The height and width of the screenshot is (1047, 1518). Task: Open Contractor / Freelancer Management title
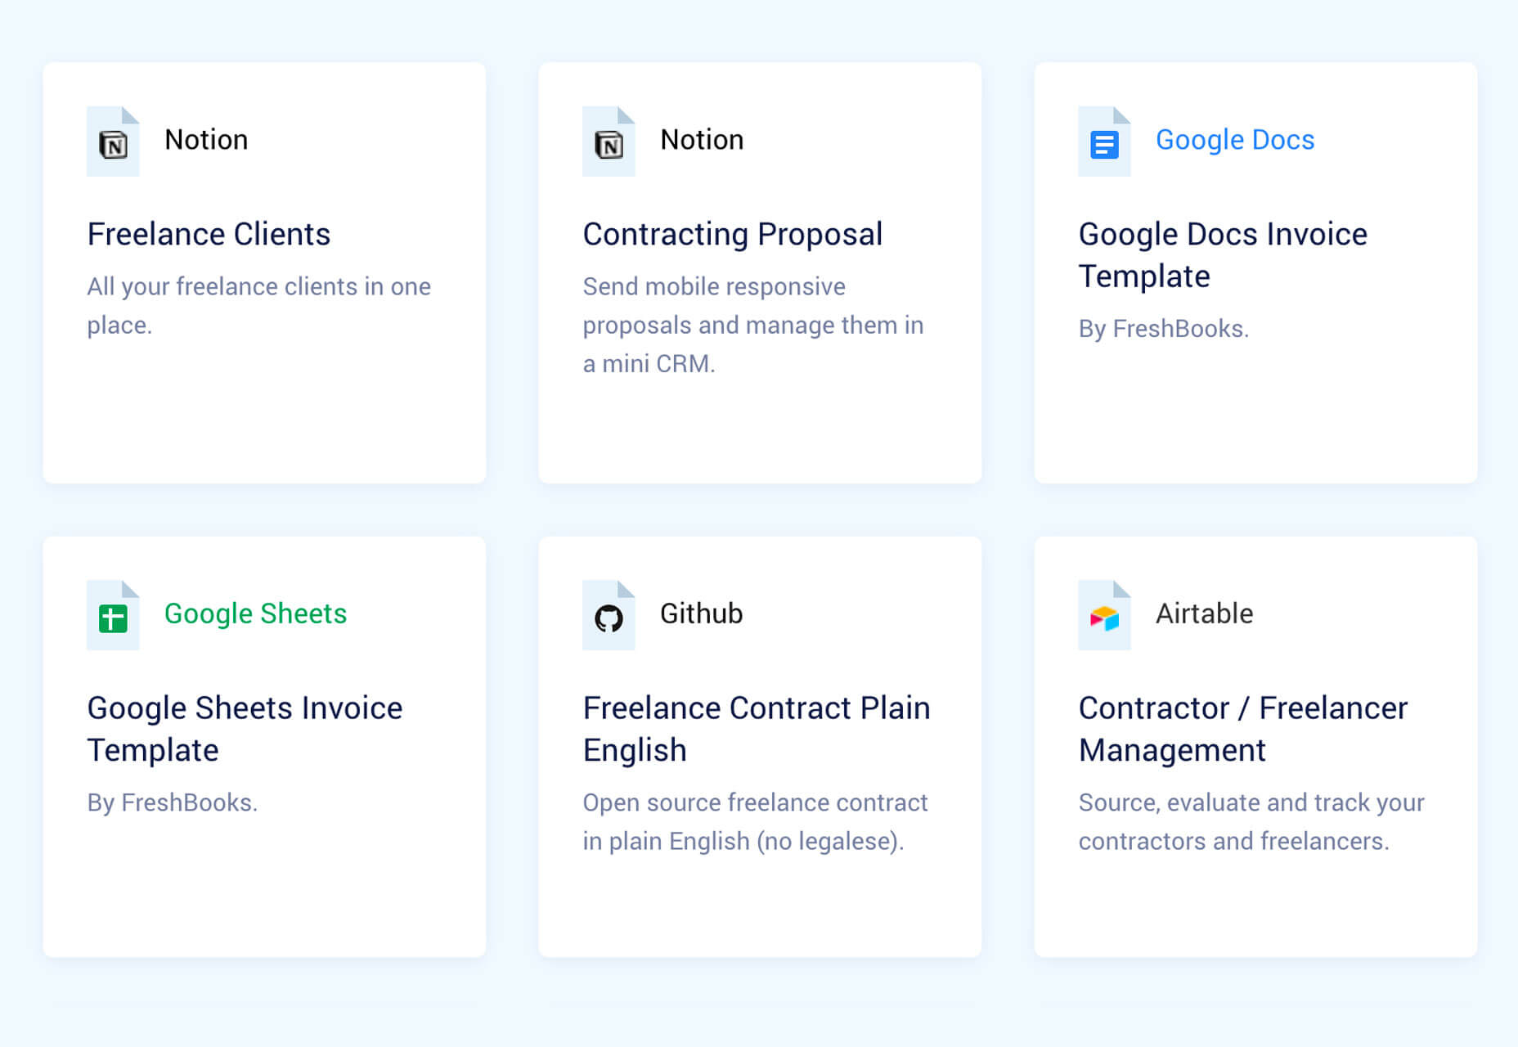tap(1242, 729)
